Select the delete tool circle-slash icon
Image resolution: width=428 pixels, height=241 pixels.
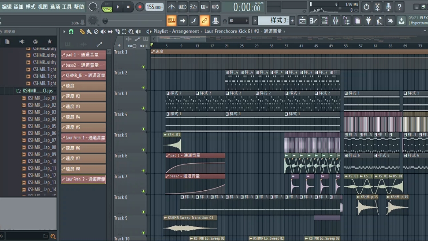pyautogui.click(x=96, y=32)
